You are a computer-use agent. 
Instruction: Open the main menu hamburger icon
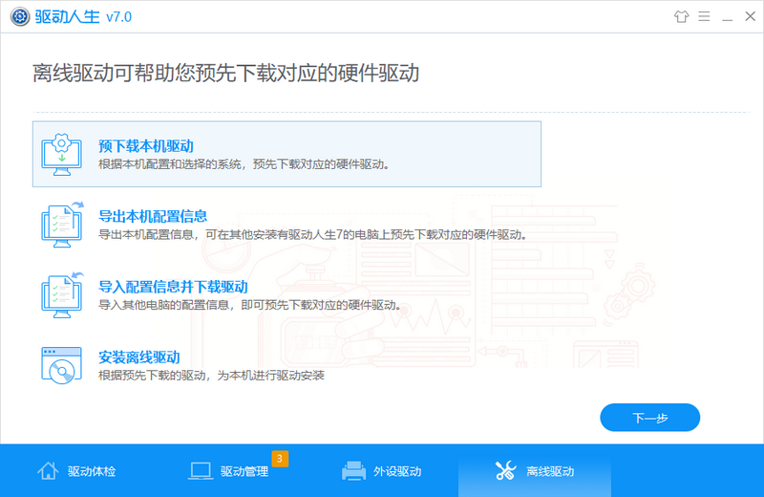(x=704, y=16)
